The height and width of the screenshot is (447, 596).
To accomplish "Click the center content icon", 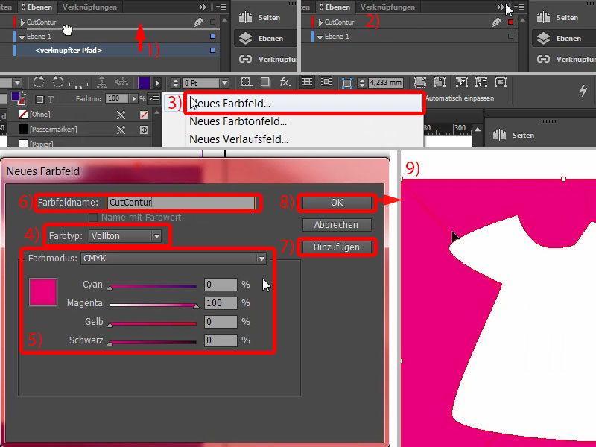I will coord(500,82).
